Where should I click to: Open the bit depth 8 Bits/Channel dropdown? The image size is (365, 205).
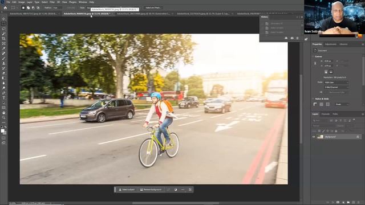pos(336,87)
